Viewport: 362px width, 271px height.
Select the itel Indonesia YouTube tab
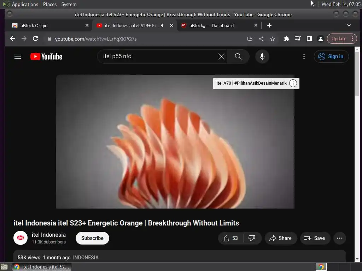pos(135,25)
